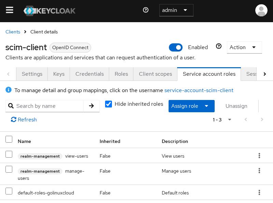Viewport: 273px width, 203px height.
Task: Uncheck Hide inherited roles
Action: point(109,104)
